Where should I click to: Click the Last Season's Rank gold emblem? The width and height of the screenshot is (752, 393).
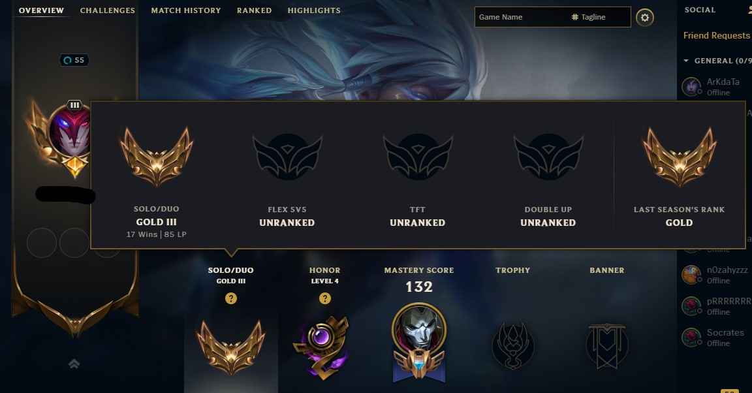coord(679,157)
